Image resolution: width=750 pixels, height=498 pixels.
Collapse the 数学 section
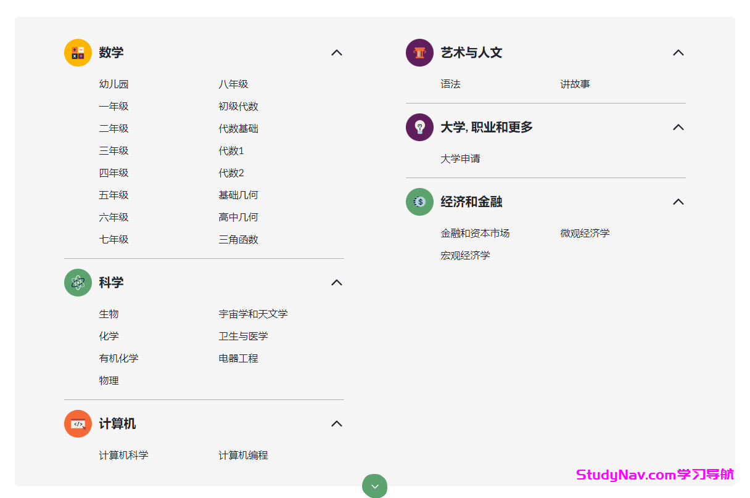[337, 53]
